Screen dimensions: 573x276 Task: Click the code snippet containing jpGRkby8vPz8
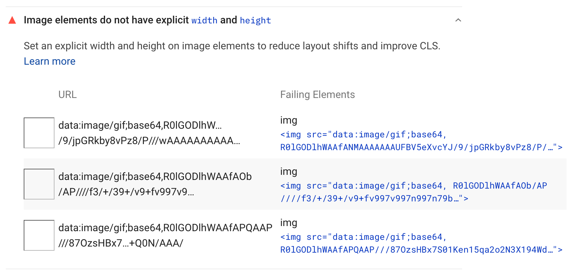pos(421,141)
